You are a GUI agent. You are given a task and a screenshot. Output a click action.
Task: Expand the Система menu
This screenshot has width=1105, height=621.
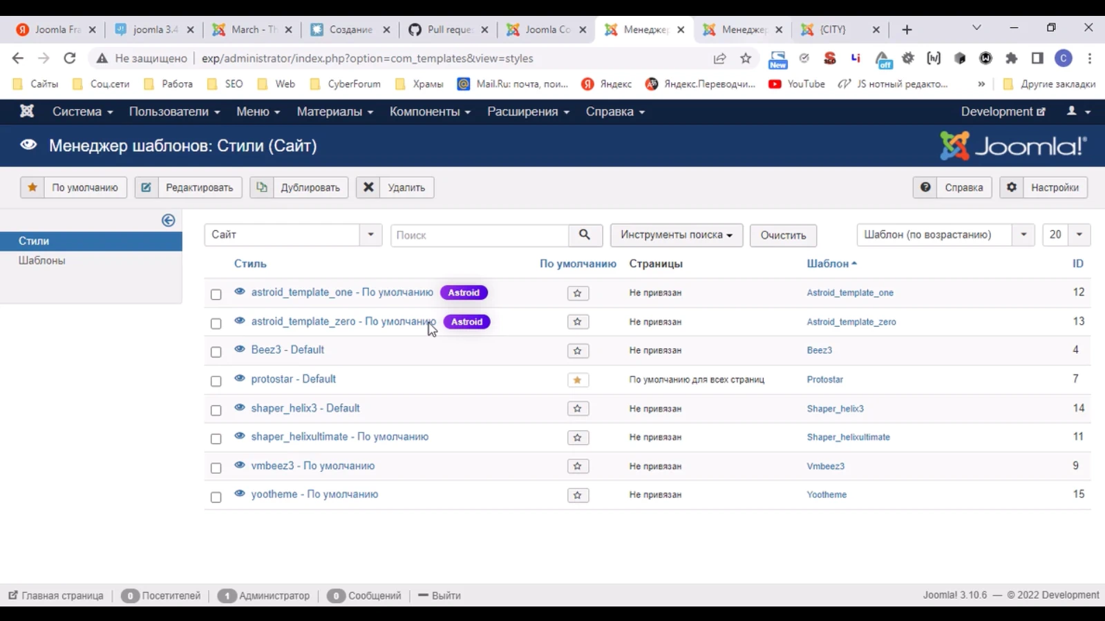point(82,111)
